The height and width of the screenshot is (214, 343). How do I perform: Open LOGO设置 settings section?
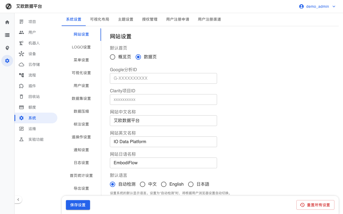click(x=81, y=47)
